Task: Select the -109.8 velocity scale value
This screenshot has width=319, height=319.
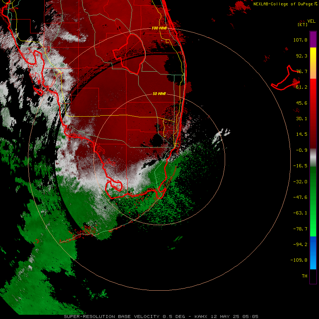Action: point(299,260)
